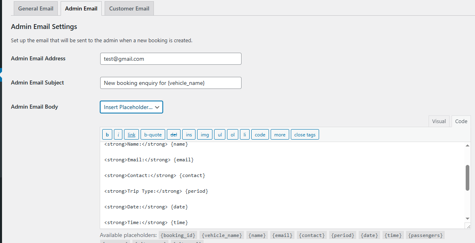
Task: Toggle italic formatting in the editor toolbar
Action: [118, 134]
